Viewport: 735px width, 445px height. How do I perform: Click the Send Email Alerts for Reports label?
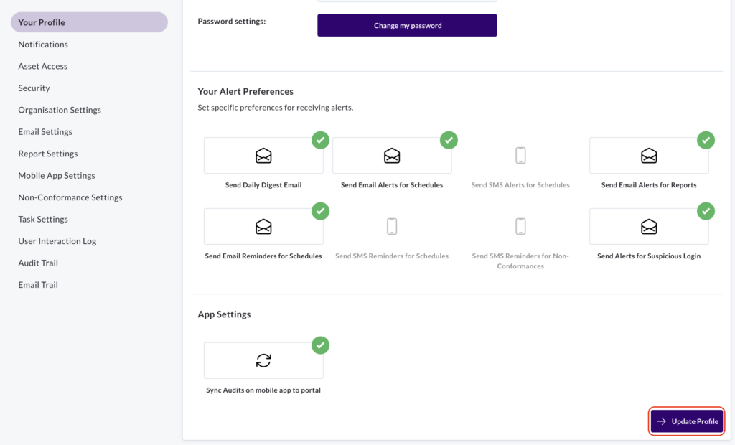coord(649,184)
